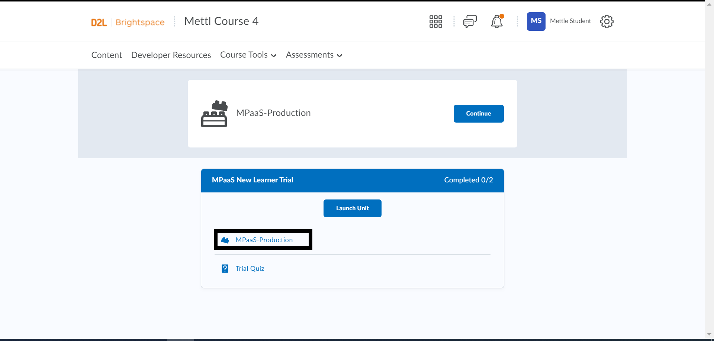The height and width of the screenshot is (341, 714).
Task: Open the Trial Quiz link
Action: point(250,269)
